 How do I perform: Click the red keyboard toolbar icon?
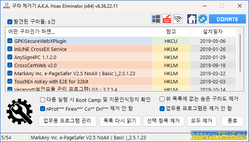(x=167, y=19)
